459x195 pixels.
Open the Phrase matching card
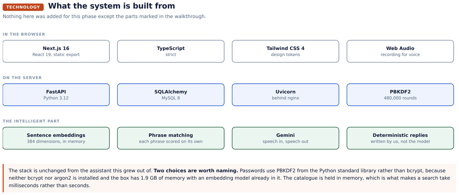point(171,138)
